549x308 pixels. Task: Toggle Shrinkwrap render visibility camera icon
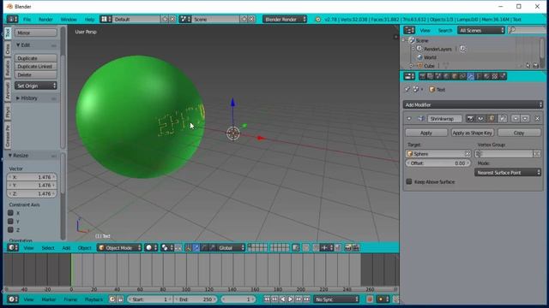tap(470, 119)
